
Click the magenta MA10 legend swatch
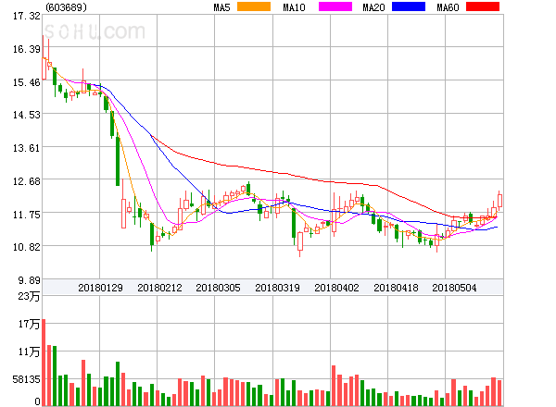point(335,6)
